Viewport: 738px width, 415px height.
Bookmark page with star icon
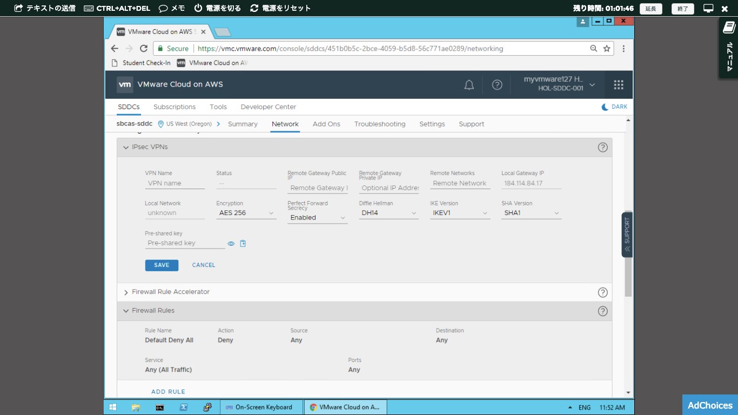tap(607, 49)
